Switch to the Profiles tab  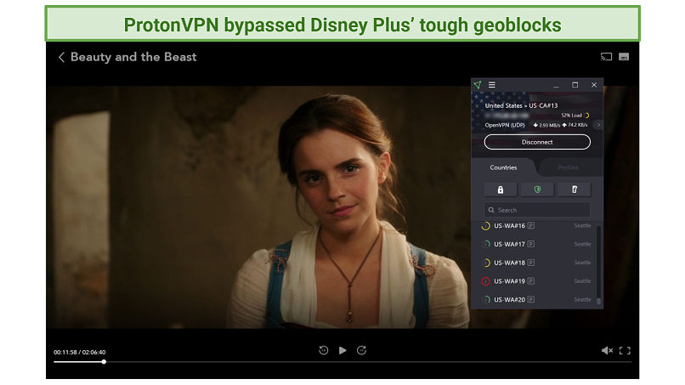click(568, 167)
